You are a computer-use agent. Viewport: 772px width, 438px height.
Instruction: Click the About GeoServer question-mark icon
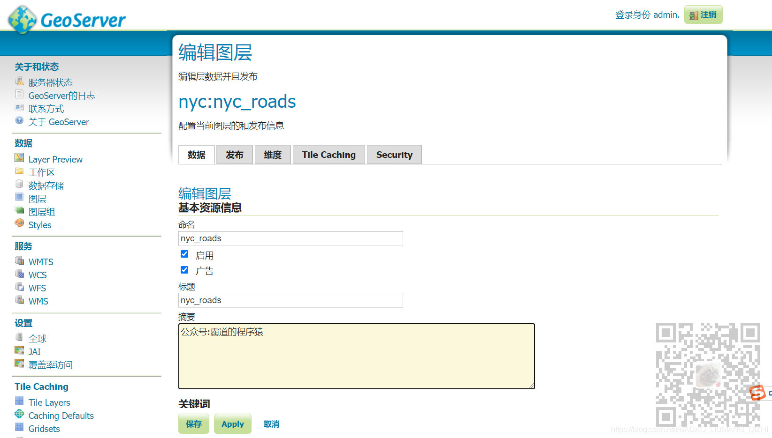(x=19, y=120)
